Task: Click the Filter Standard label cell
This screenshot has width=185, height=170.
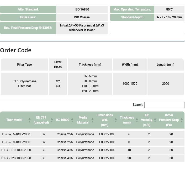Action: point(28,9)
